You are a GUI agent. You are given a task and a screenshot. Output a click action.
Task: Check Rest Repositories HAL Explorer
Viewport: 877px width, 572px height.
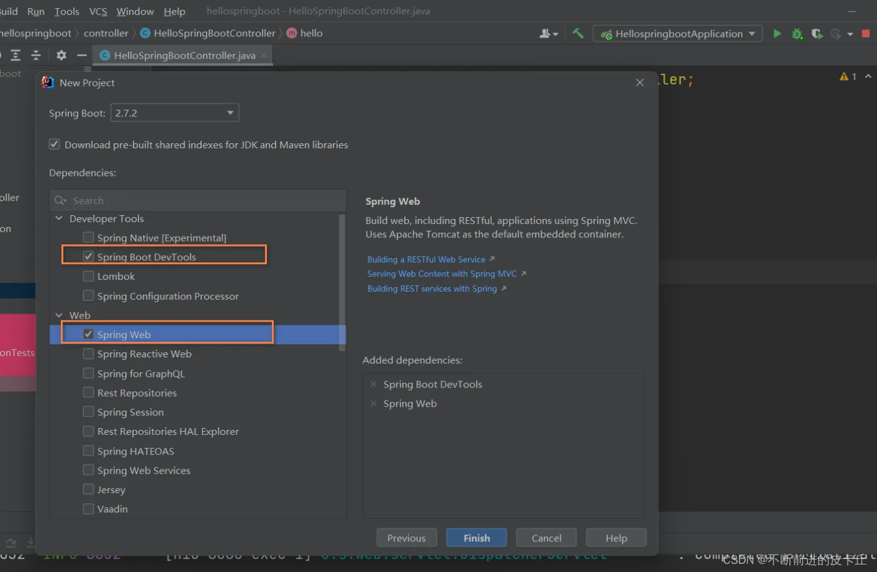88,431
